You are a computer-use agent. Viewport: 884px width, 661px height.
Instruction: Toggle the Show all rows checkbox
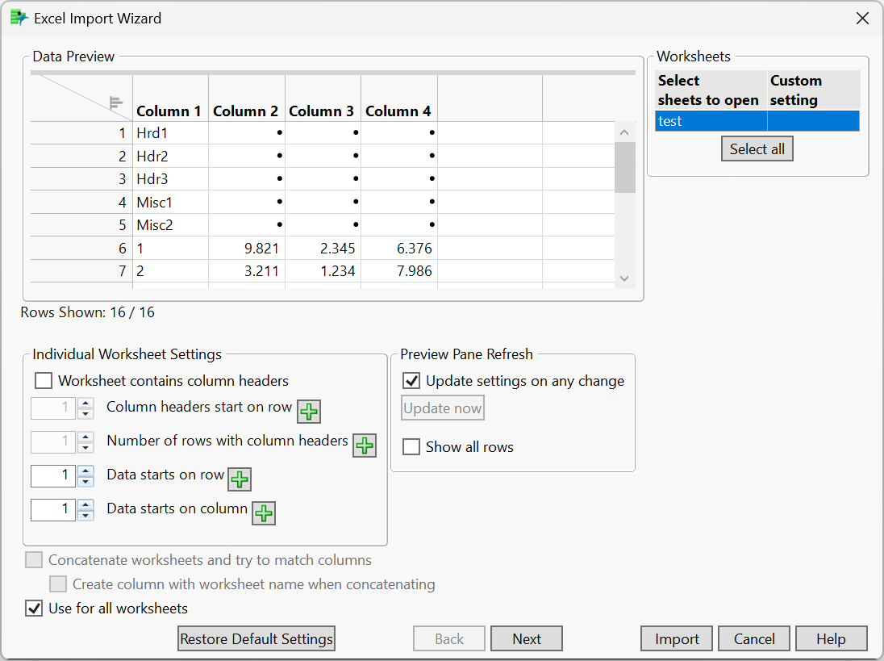click(x=411, y=447)
